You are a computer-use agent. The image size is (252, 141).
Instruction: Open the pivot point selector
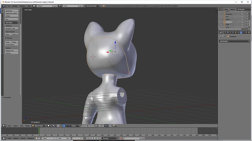coord(54,126)
